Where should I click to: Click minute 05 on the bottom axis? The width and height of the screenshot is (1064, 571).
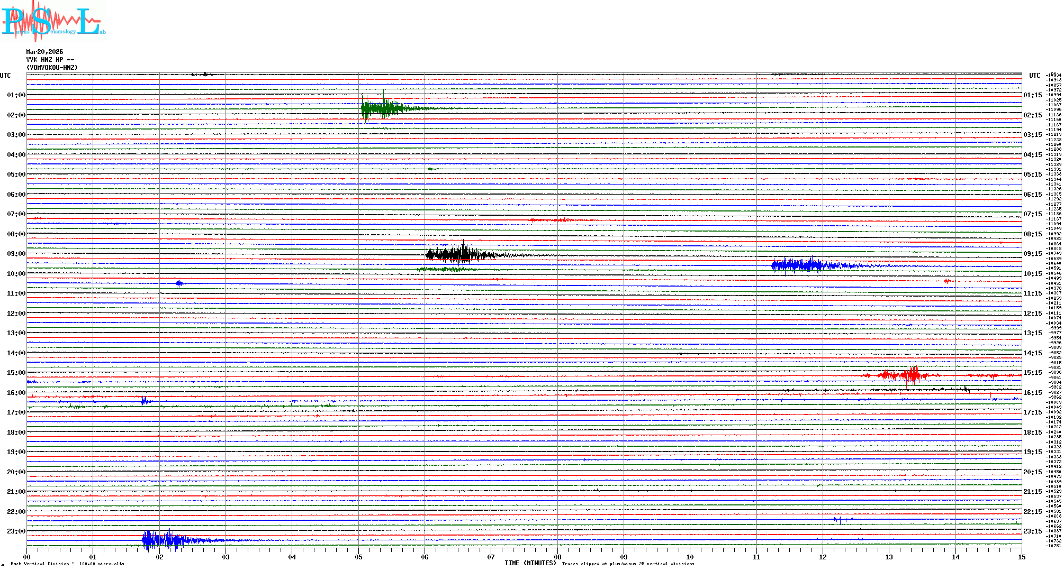coord(358,557)
